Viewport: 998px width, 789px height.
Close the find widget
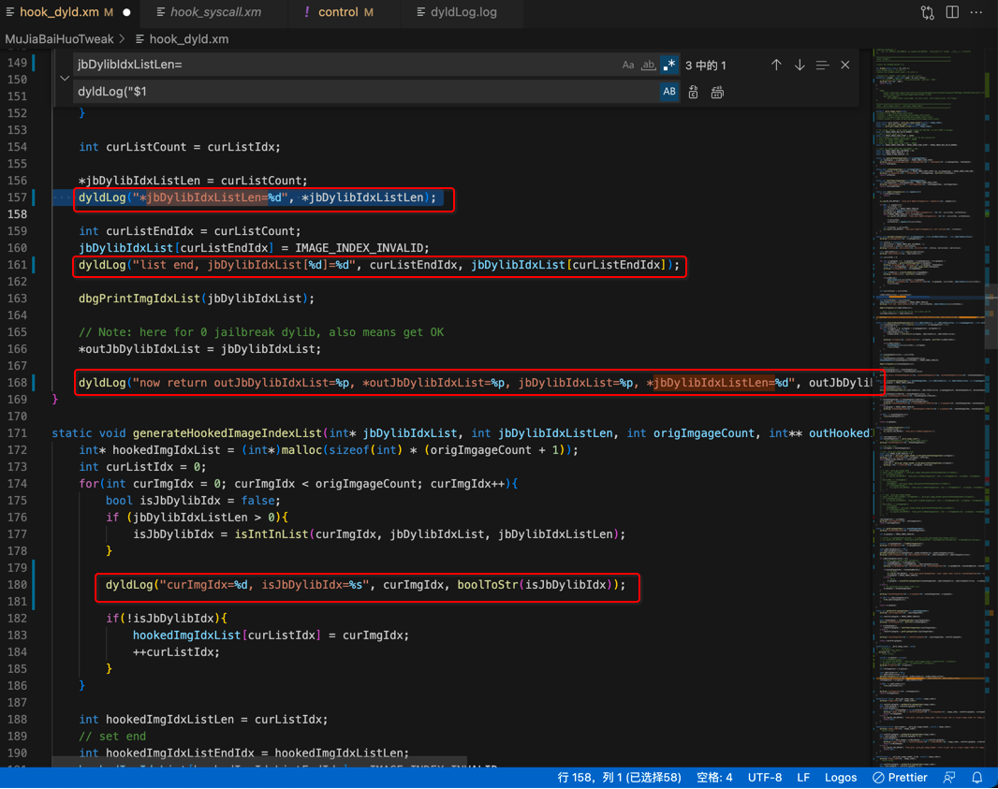(845, 65)
